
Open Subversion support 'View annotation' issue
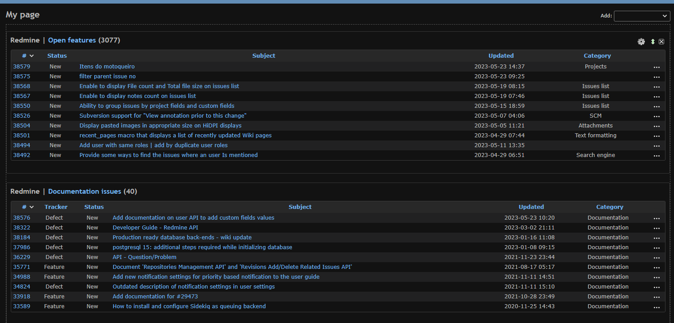point(163,116)
